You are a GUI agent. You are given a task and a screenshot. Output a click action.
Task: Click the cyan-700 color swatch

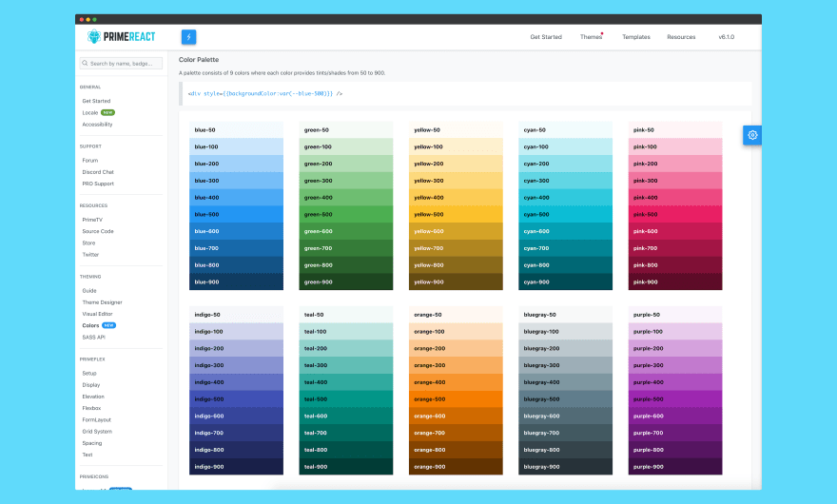(x=565, y=248)
